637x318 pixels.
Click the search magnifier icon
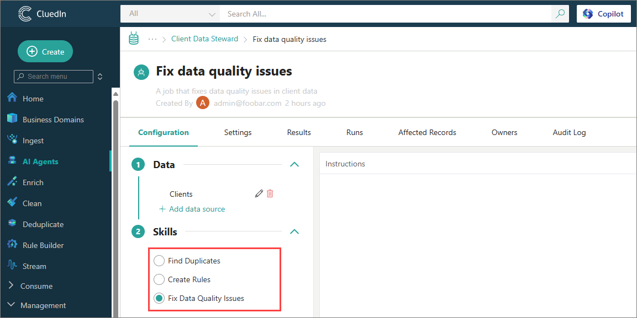(x=560, y=14)
